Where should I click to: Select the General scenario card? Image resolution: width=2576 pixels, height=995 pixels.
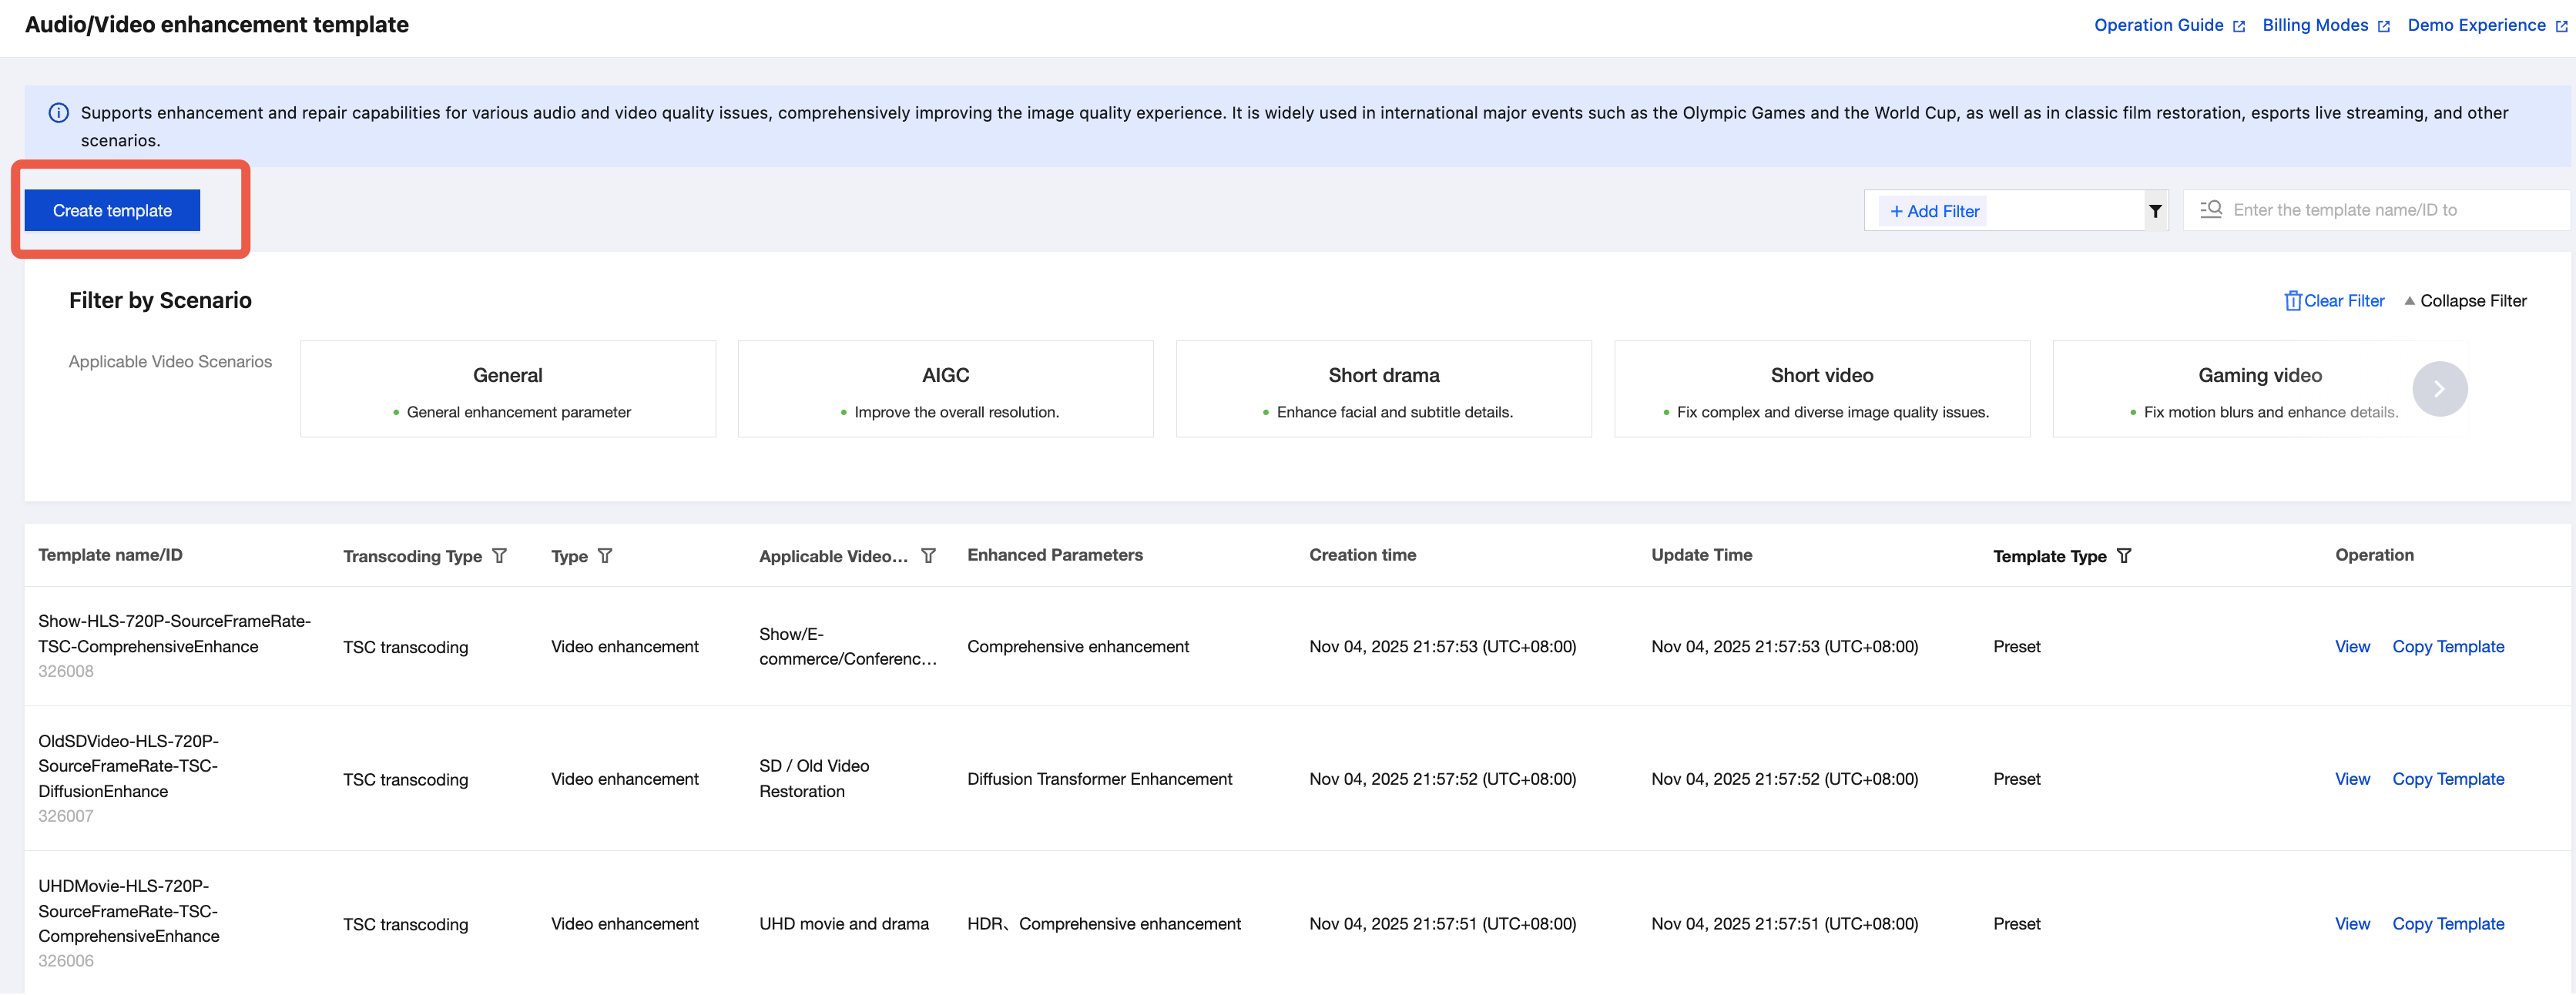pyautogui.click(x=507, y=389)
